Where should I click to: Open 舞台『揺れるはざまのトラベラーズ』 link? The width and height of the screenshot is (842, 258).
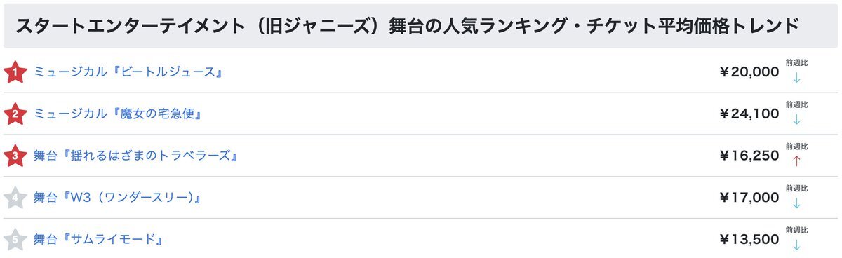coord(135,156)
